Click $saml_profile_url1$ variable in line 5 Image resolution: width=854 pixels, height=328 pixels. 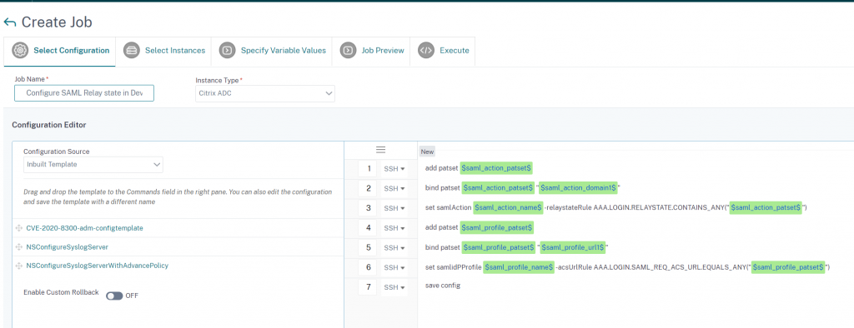(572, 247)
